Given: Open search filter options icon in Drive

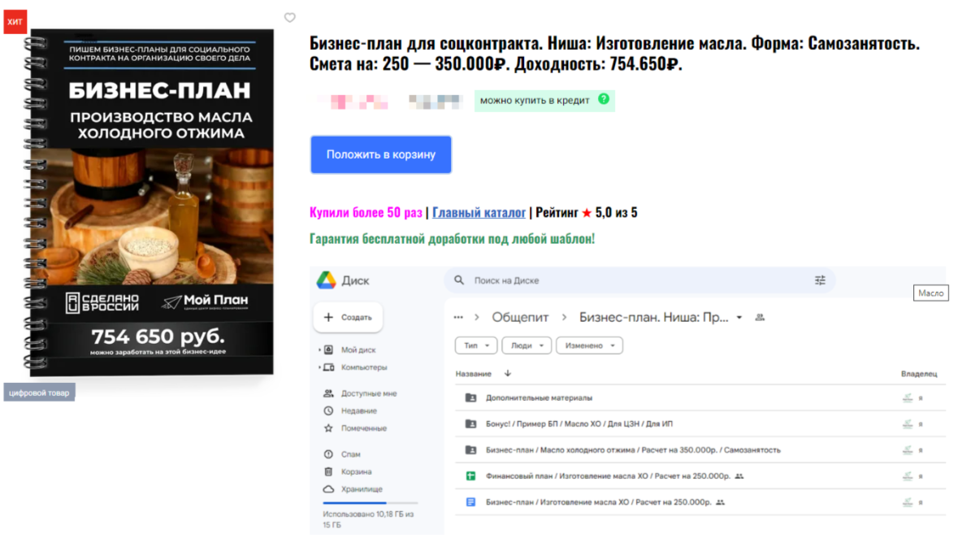Looking at the screenshot, I should [x=820, y=280].
